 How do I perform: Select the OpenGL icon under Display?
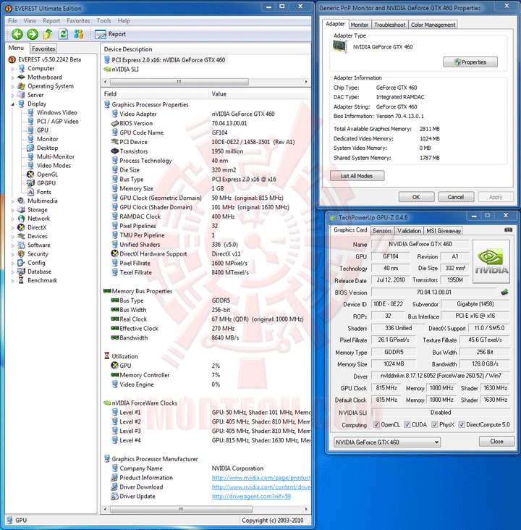point(30,174)
